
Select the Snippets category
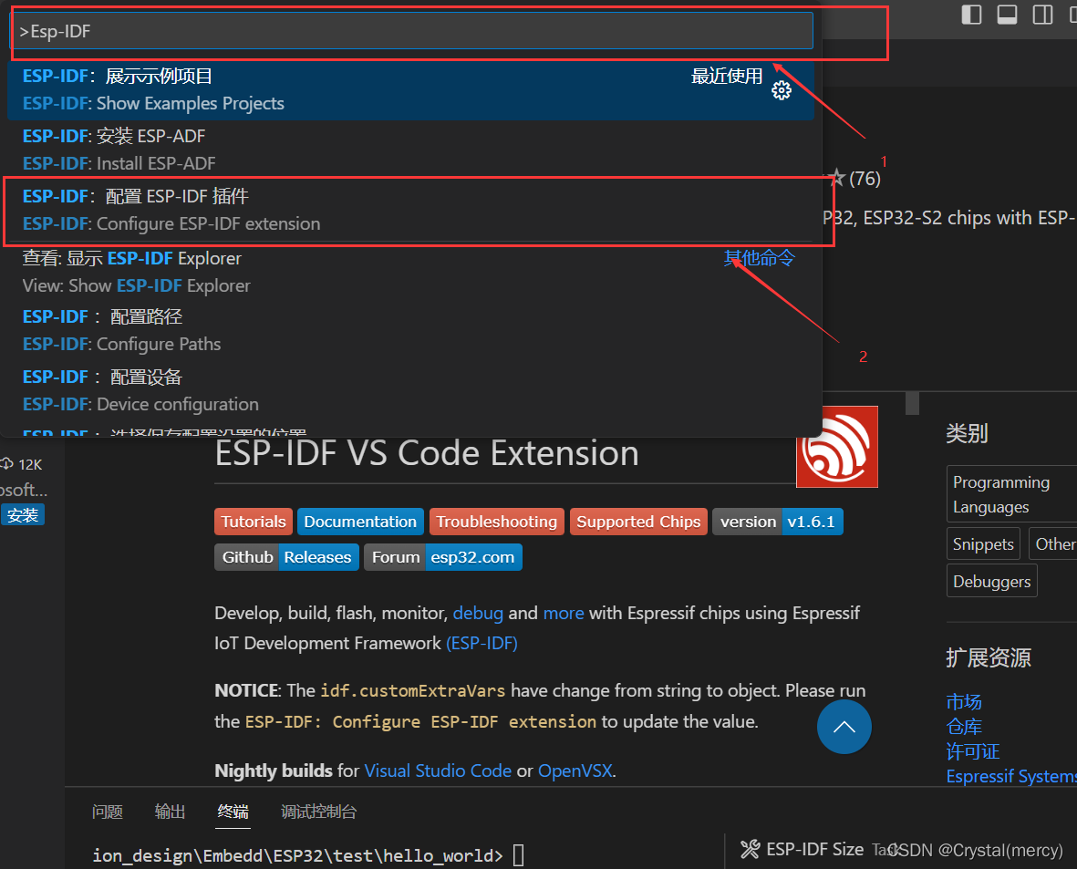click(x=983, y=544)
